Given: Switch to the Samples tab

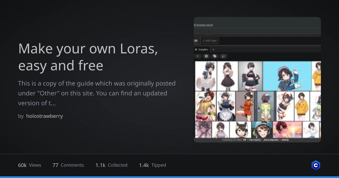Looking at the screenshot, I should click(x=202, y=50).
